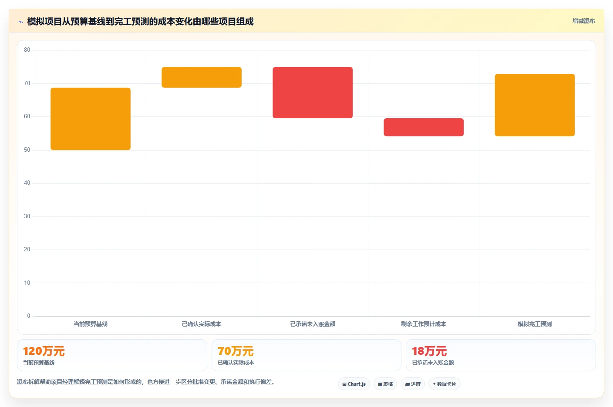Select the 进度 chip
This screenshot has height=407, width=613.
413,384
